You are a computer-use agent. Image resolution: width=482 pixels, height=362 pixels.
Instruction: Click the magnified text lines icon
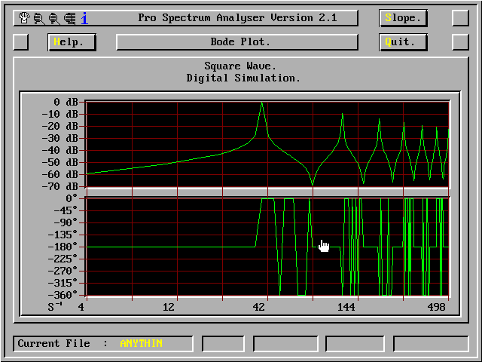70,18
